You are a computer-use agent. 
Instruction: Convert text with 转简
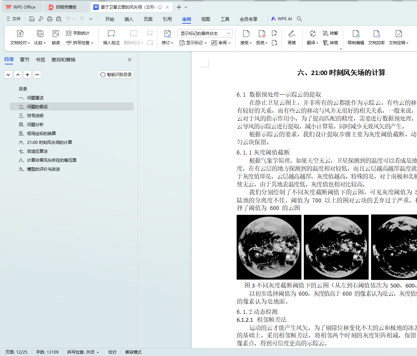(x=331, y=43)
